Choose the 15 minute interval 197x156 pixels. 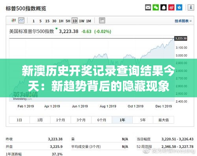click(47, 21)
